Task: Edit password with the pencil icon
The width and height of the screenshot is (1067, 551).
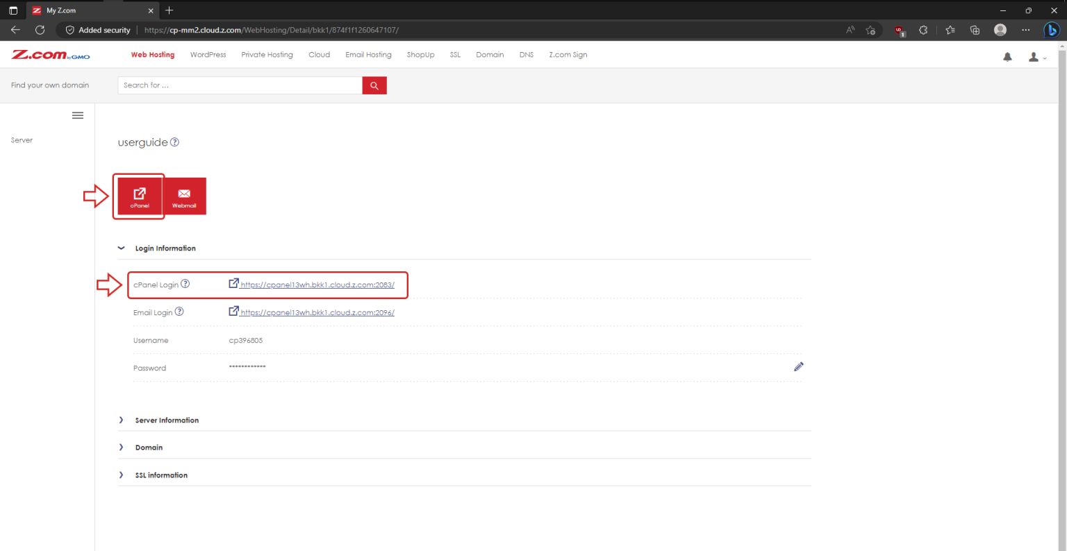Action: pos(799,366)
